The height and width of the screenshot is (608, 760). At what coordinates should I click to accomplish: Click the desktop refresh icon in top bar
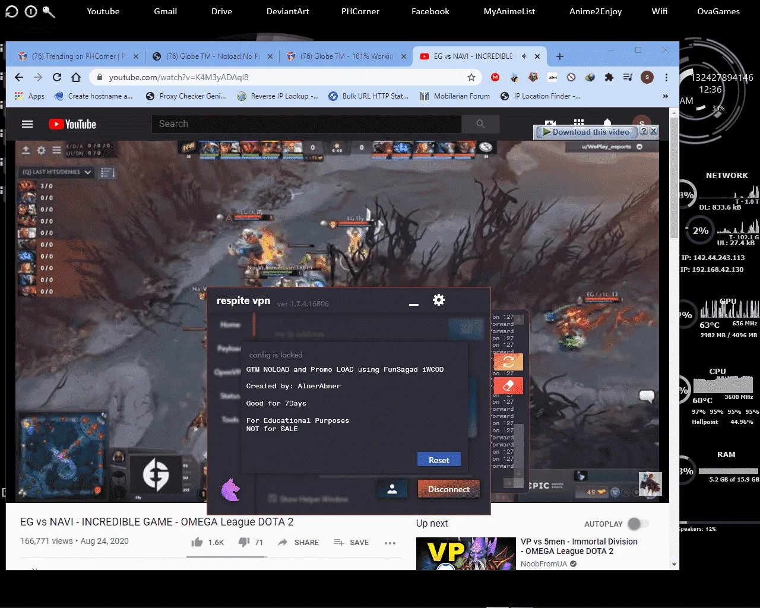(x=12, y=11)
